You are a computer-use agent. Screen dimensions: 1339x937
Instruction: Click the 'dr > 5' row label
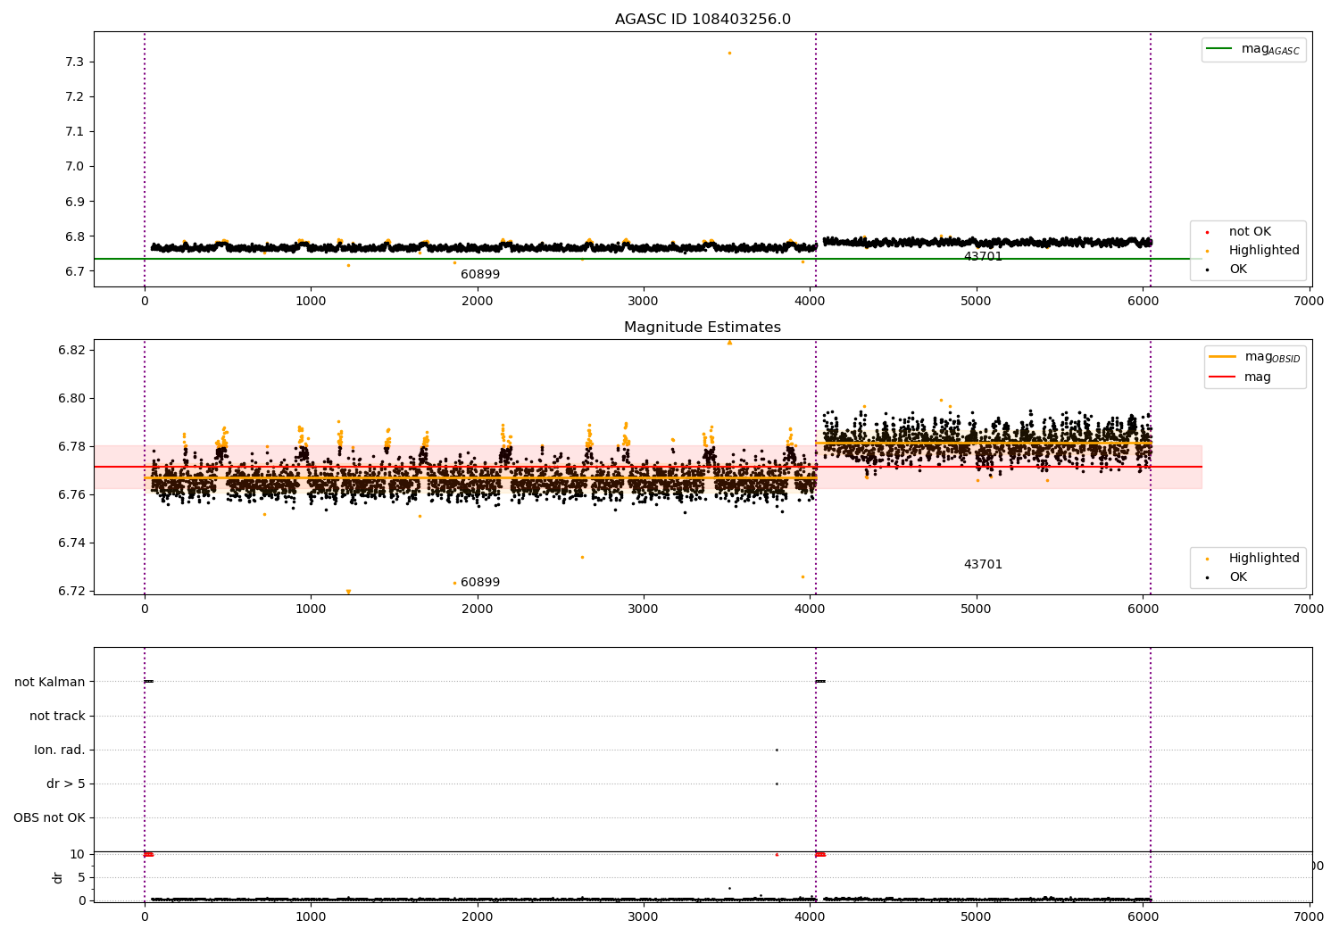[66, 784]
